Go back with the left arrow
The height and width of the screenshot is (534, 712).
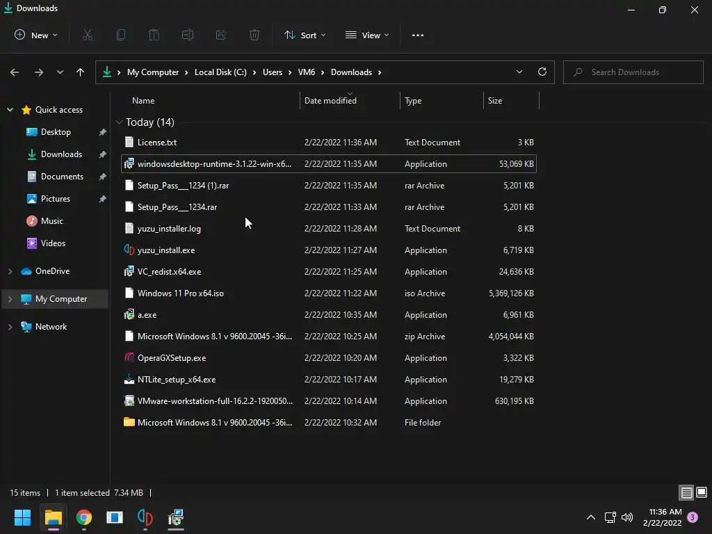pyautogui.click(x=15, y=72)
